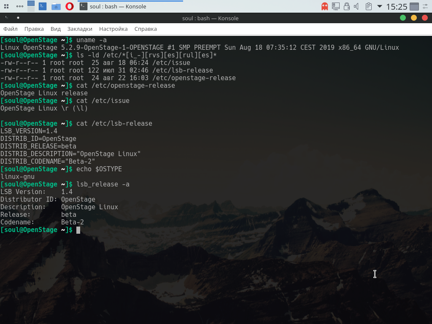Click the 'Distributor ID:' output line
432x324 pixels.
[48, 200]
